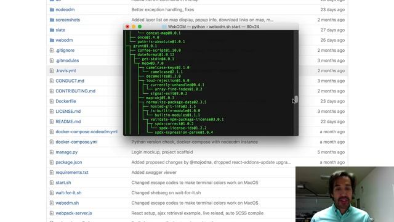This screenshot has height=222, width=394.
Task: Click folder icon next to screenshots
Action: 52,20
